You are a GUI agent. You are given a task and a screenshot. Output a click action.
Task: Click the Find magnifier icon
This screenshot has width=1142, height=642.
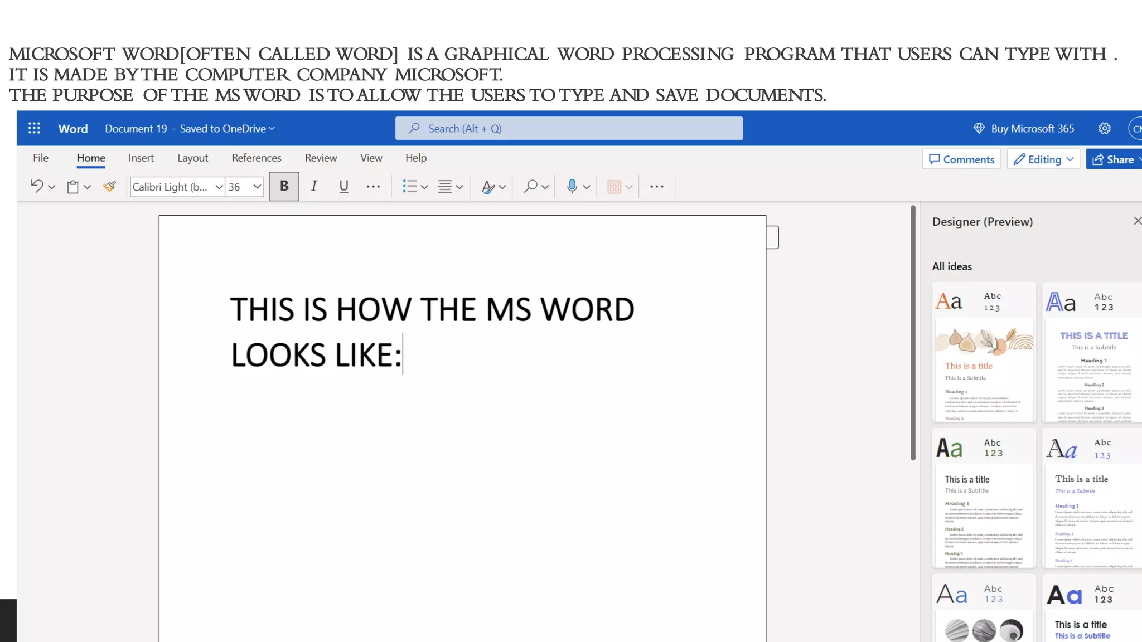click(x=531, y=187)
